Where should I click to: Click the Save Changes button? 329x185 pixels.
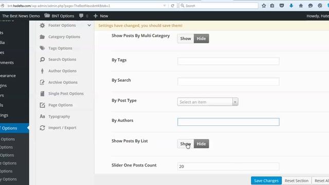click(x=266, y=180)
